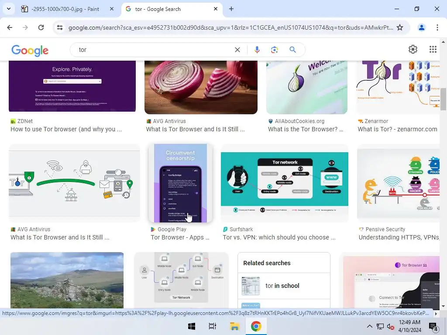Switch to the -2955-1000x700-0.jpg Paint tab
The image size is (447, 335).
pos(65,9)
